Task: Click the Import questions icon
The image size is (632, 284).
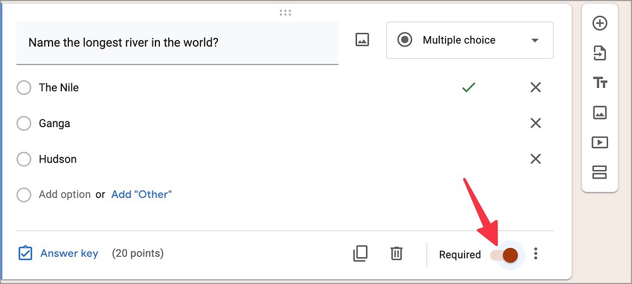Action: (x=599, y=54)
